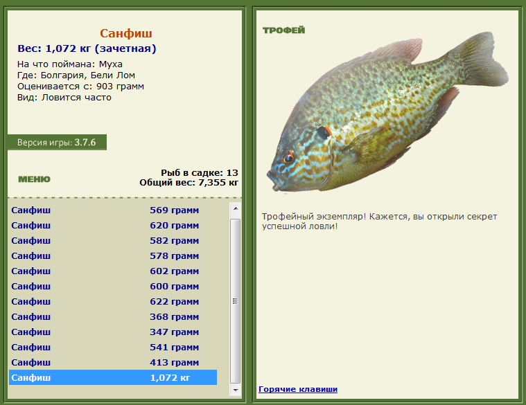Screen dimensions: 526x405
Task: Click the ТРОФЕЙ heading label
Action: (283, 30)
